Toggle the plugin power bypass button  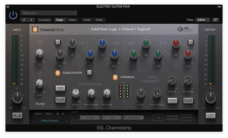(x=13, y=15)
